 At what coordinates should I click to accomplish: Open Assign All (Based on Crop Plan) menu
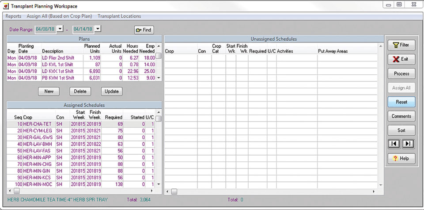(x=59, y=16)
